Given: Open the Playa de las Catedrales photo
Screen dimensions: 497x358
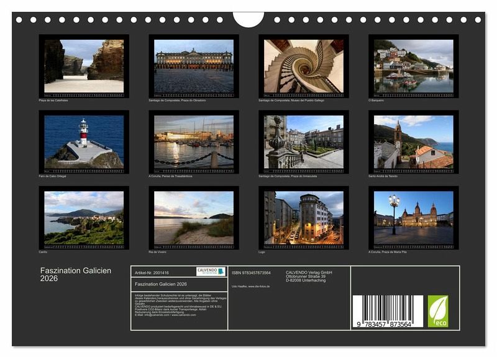Looking at the screenshot, I should [84, 66].
